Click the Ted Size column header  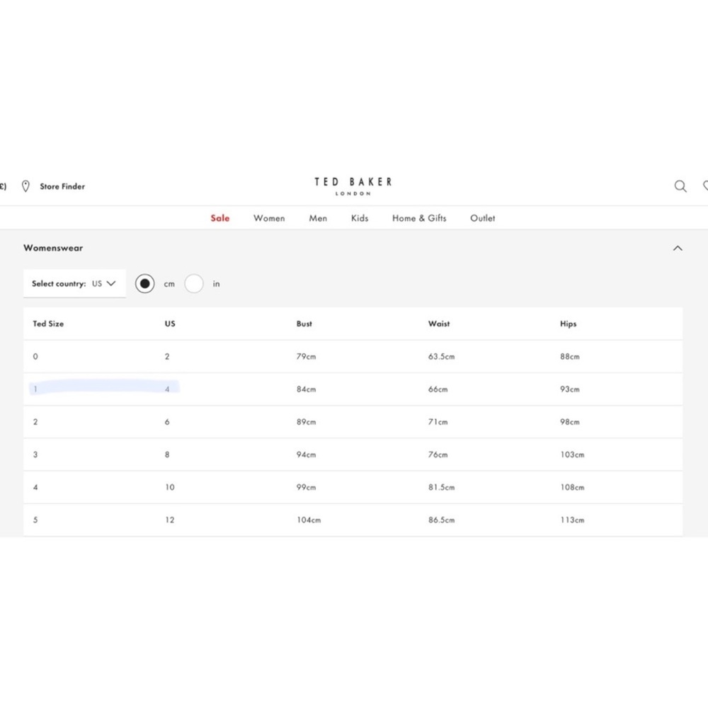pyautogui.click(x=48, y=324)
